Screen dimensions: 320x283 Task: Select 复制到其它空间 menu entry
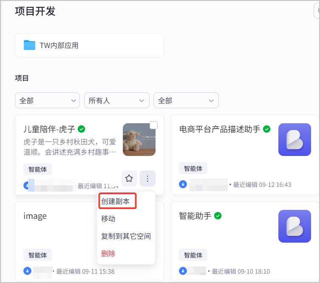point(126,236)
